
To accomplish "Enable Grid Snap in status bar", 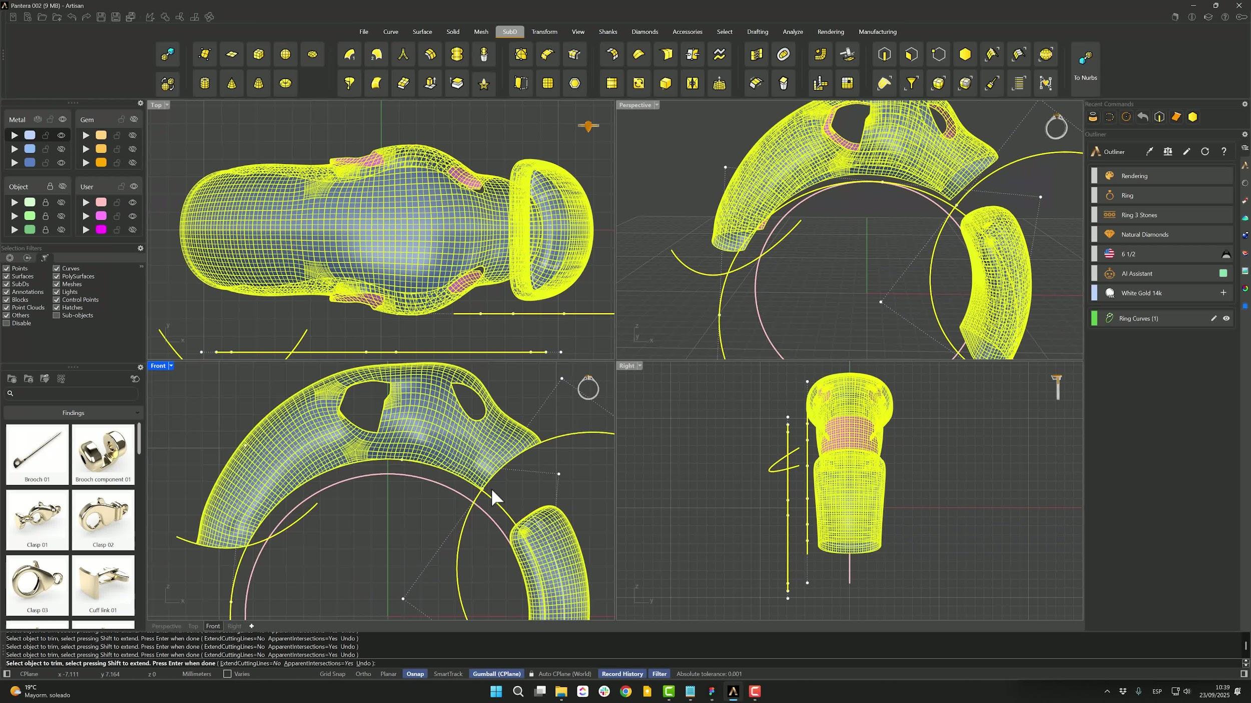I will (333, 674).
